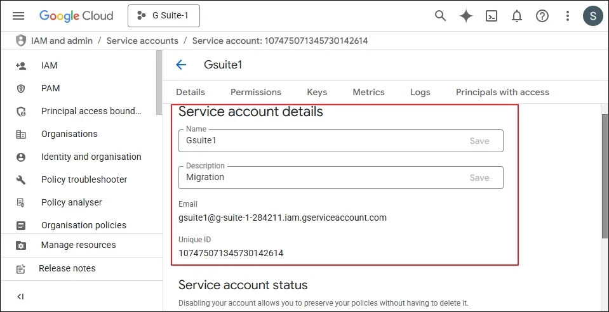609x312 pixels.
Task: Click Save in the Name field
Action: [479, 141]
